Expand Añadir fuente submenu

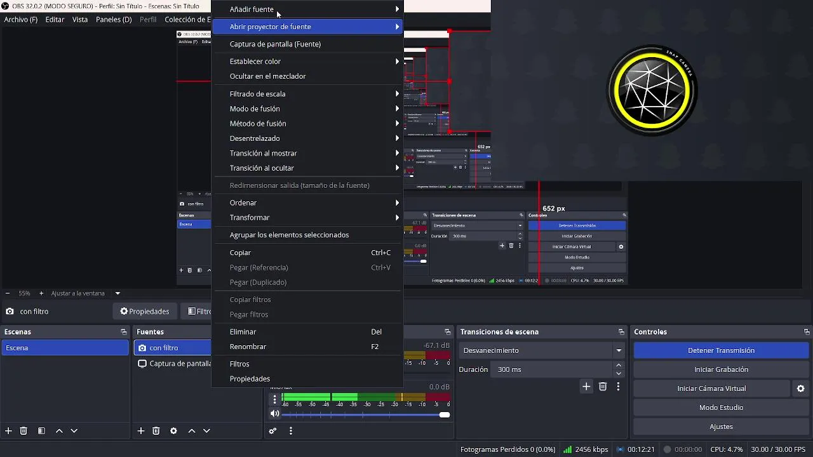307,10
